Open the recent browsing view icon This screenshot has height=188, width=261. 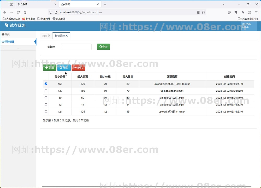11,4
